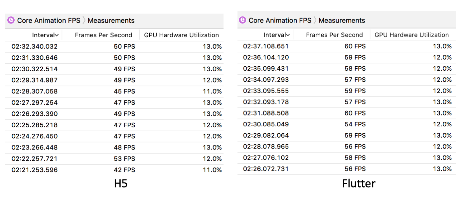Open the Measurements breadcrumb in the Flutter panel

342,20
